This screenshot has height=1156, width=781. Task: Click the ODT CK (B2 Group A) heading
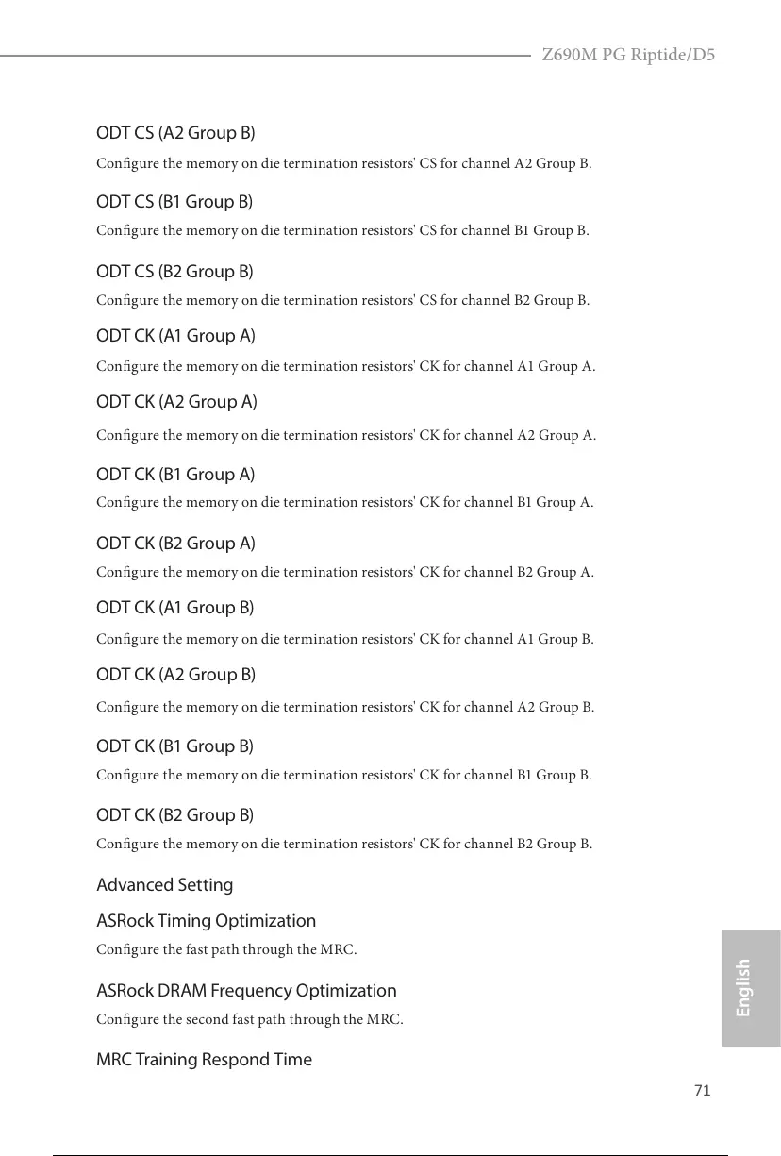[175, 544]
